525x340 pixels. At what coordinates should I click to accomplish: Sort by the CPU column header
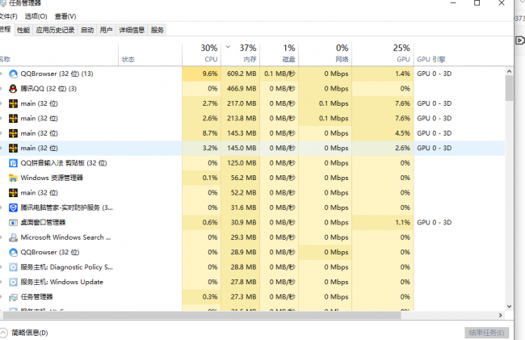202,54
